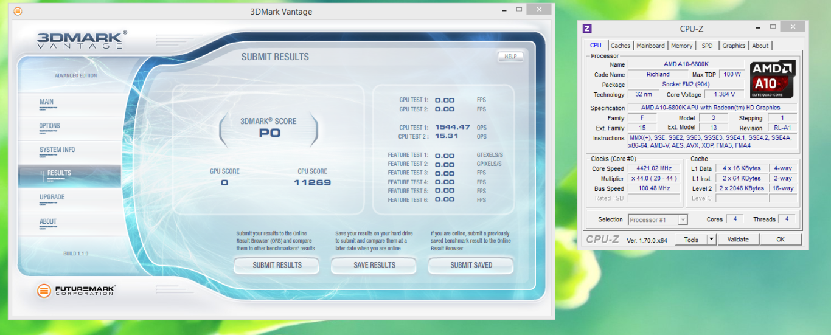Click the Validate button in CPU-Z
The image size is (831, 335).
pyautogui.click(x=738, y=240)
